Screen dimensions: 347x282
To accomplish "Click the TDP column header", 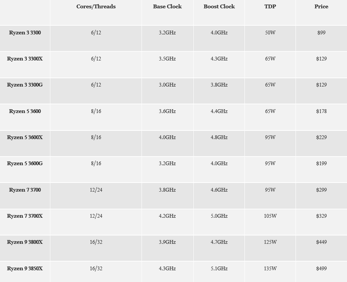I will [270, 7].
